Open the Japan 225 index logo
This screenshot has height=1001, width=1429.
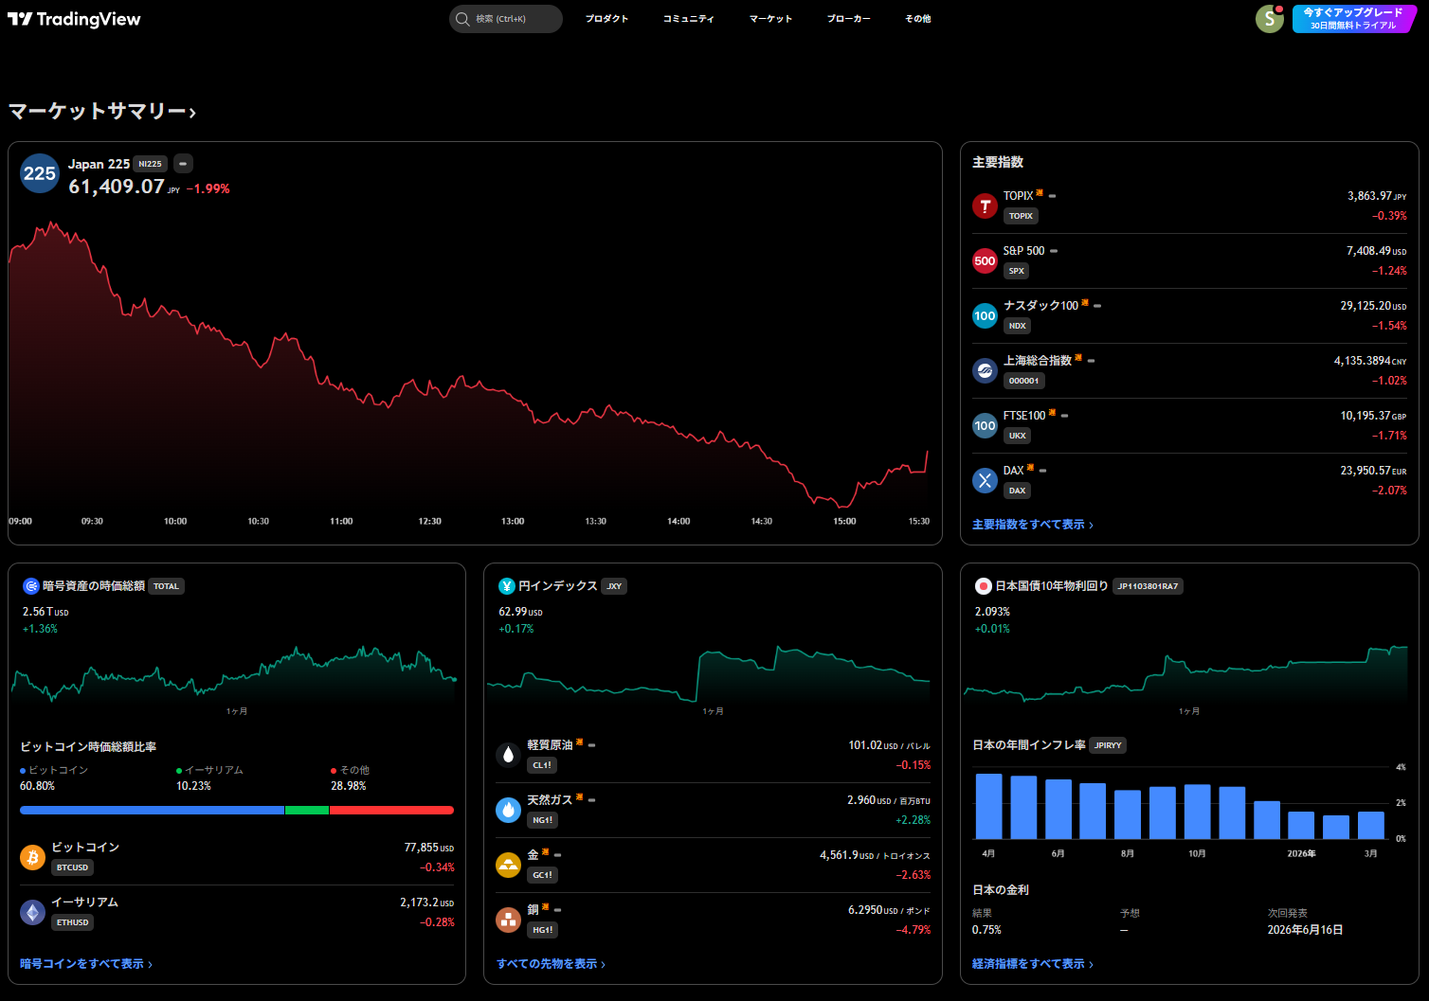pyautogui.click(x=40, y=173)
